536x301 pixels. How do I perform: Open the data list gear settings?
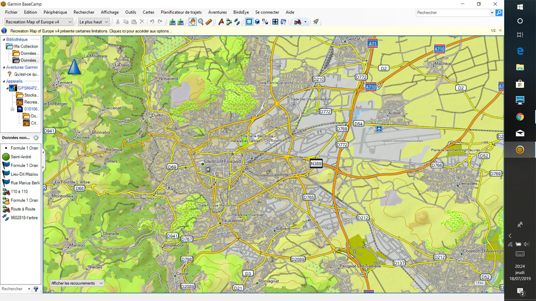36,138
